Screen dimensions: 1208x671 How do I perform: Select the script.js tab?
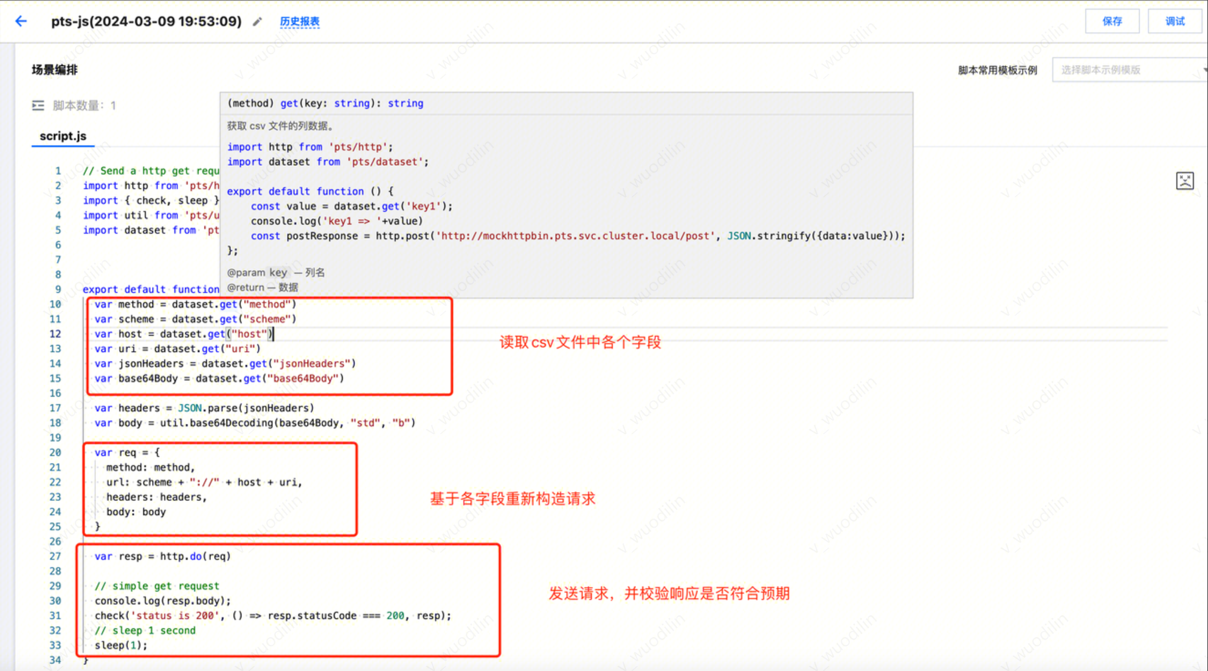(x=63, y=136)
